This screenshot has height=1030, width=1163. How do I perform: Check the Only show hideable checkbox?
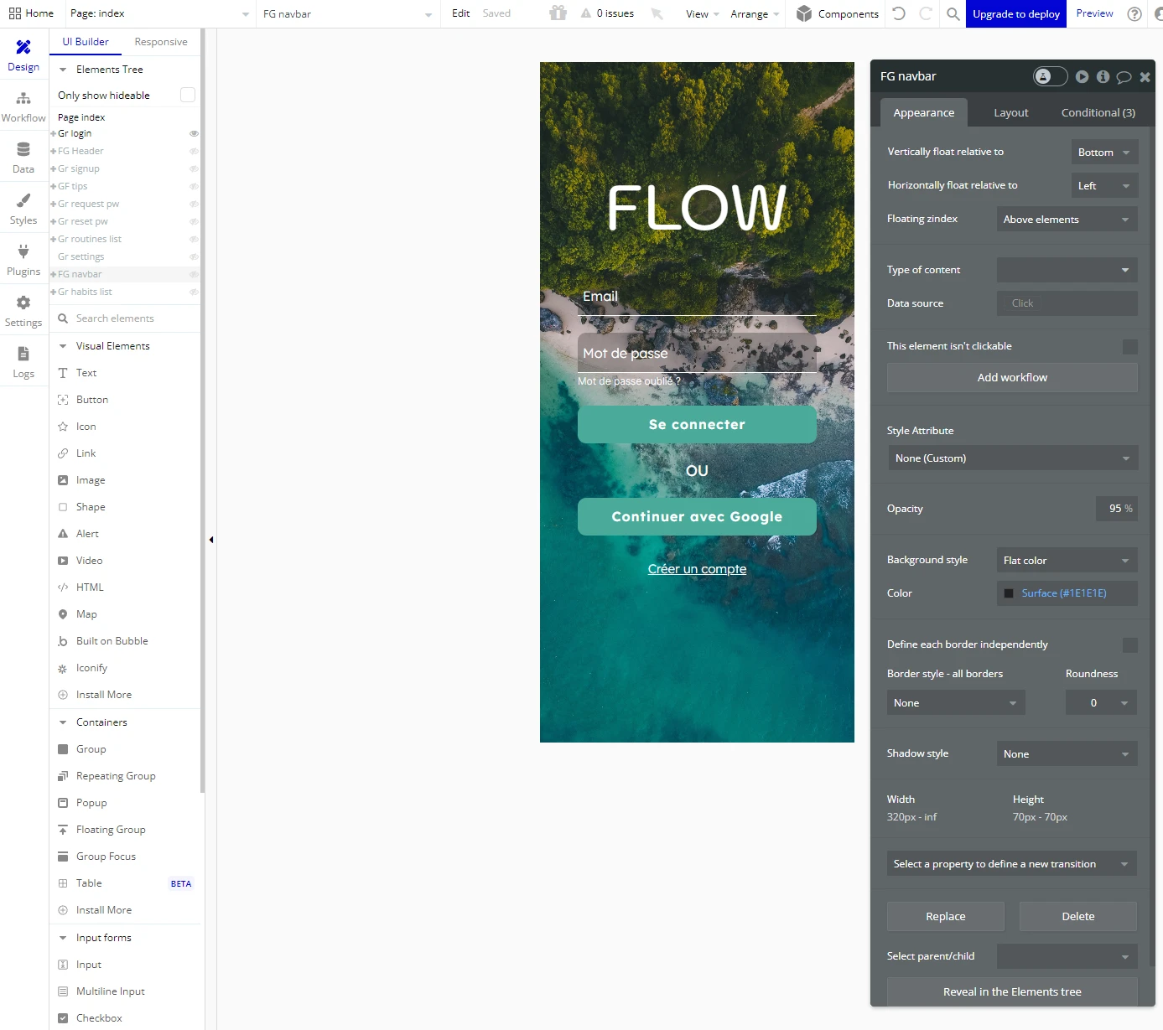click(x=188, y=96)
